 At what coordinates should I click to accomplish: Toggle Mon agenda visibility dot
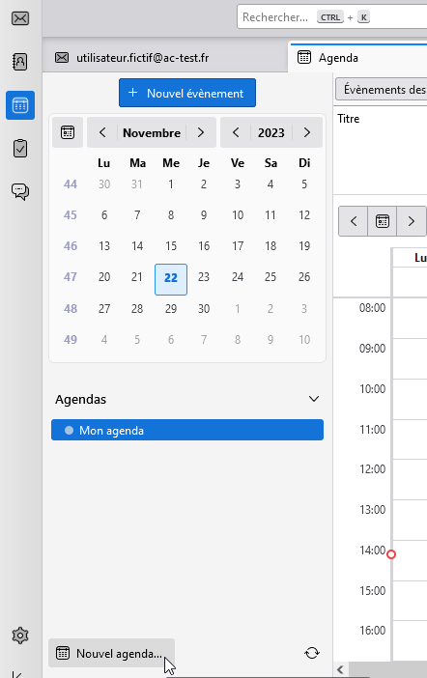[x=69, y=430]
